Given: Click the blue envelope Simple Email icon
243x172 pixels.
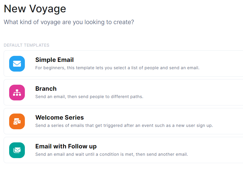Looking at the screenshot, I should pyautogui.click(x=17, y=64).
